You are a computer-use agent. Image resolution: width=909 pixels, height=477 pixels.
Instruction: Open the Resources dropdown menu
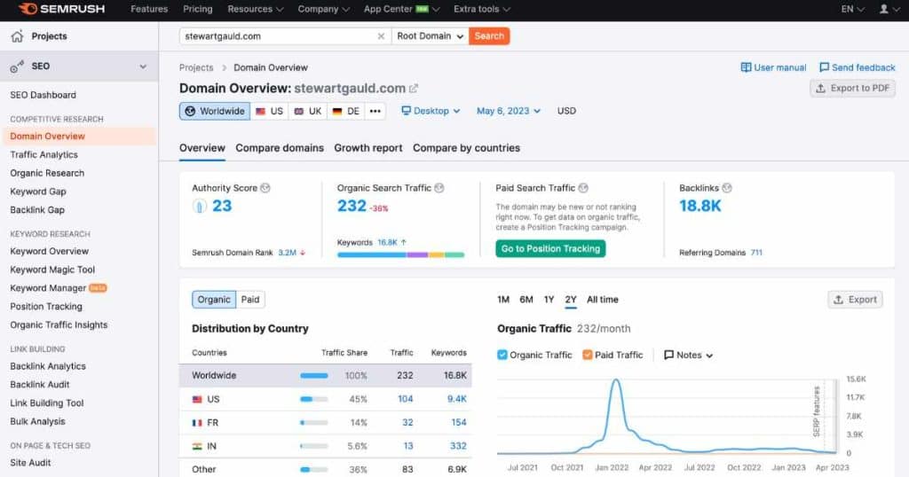tap(255, 9)
